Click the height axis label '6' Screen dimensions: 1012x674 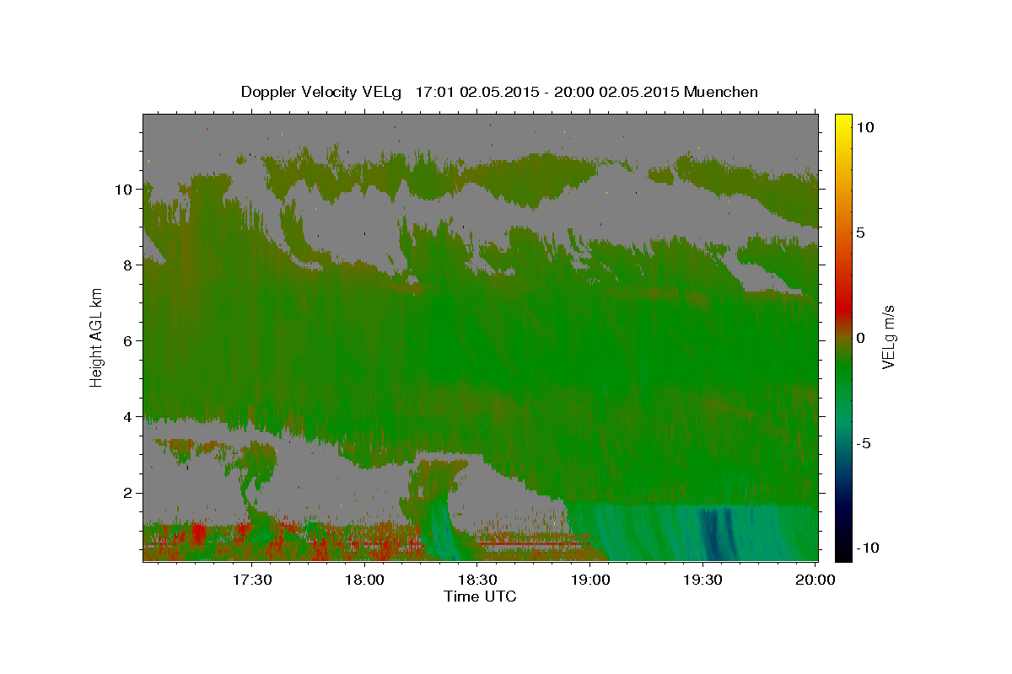click(x=128, y=341)
